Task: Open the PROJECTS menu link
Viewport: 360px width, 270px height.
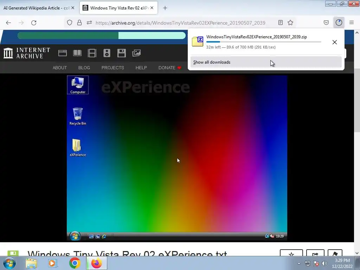Action: tap(113, 68)
